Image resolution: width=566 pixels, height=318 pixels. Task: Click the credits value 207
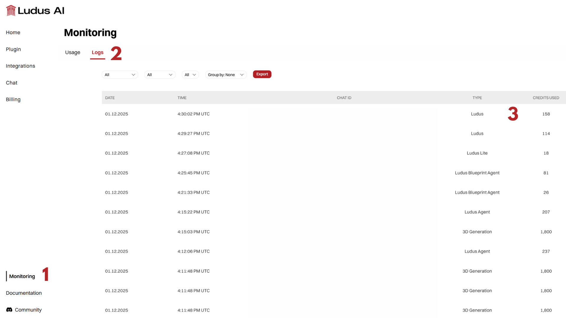point(546,212)
